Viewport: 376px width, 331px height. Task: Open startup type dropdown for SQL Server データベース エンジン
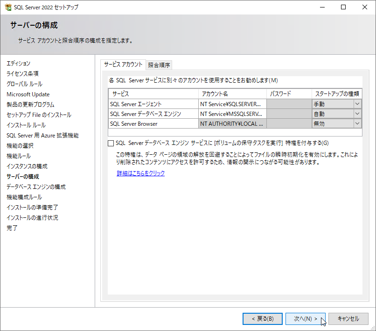click(x=357, y=114)
